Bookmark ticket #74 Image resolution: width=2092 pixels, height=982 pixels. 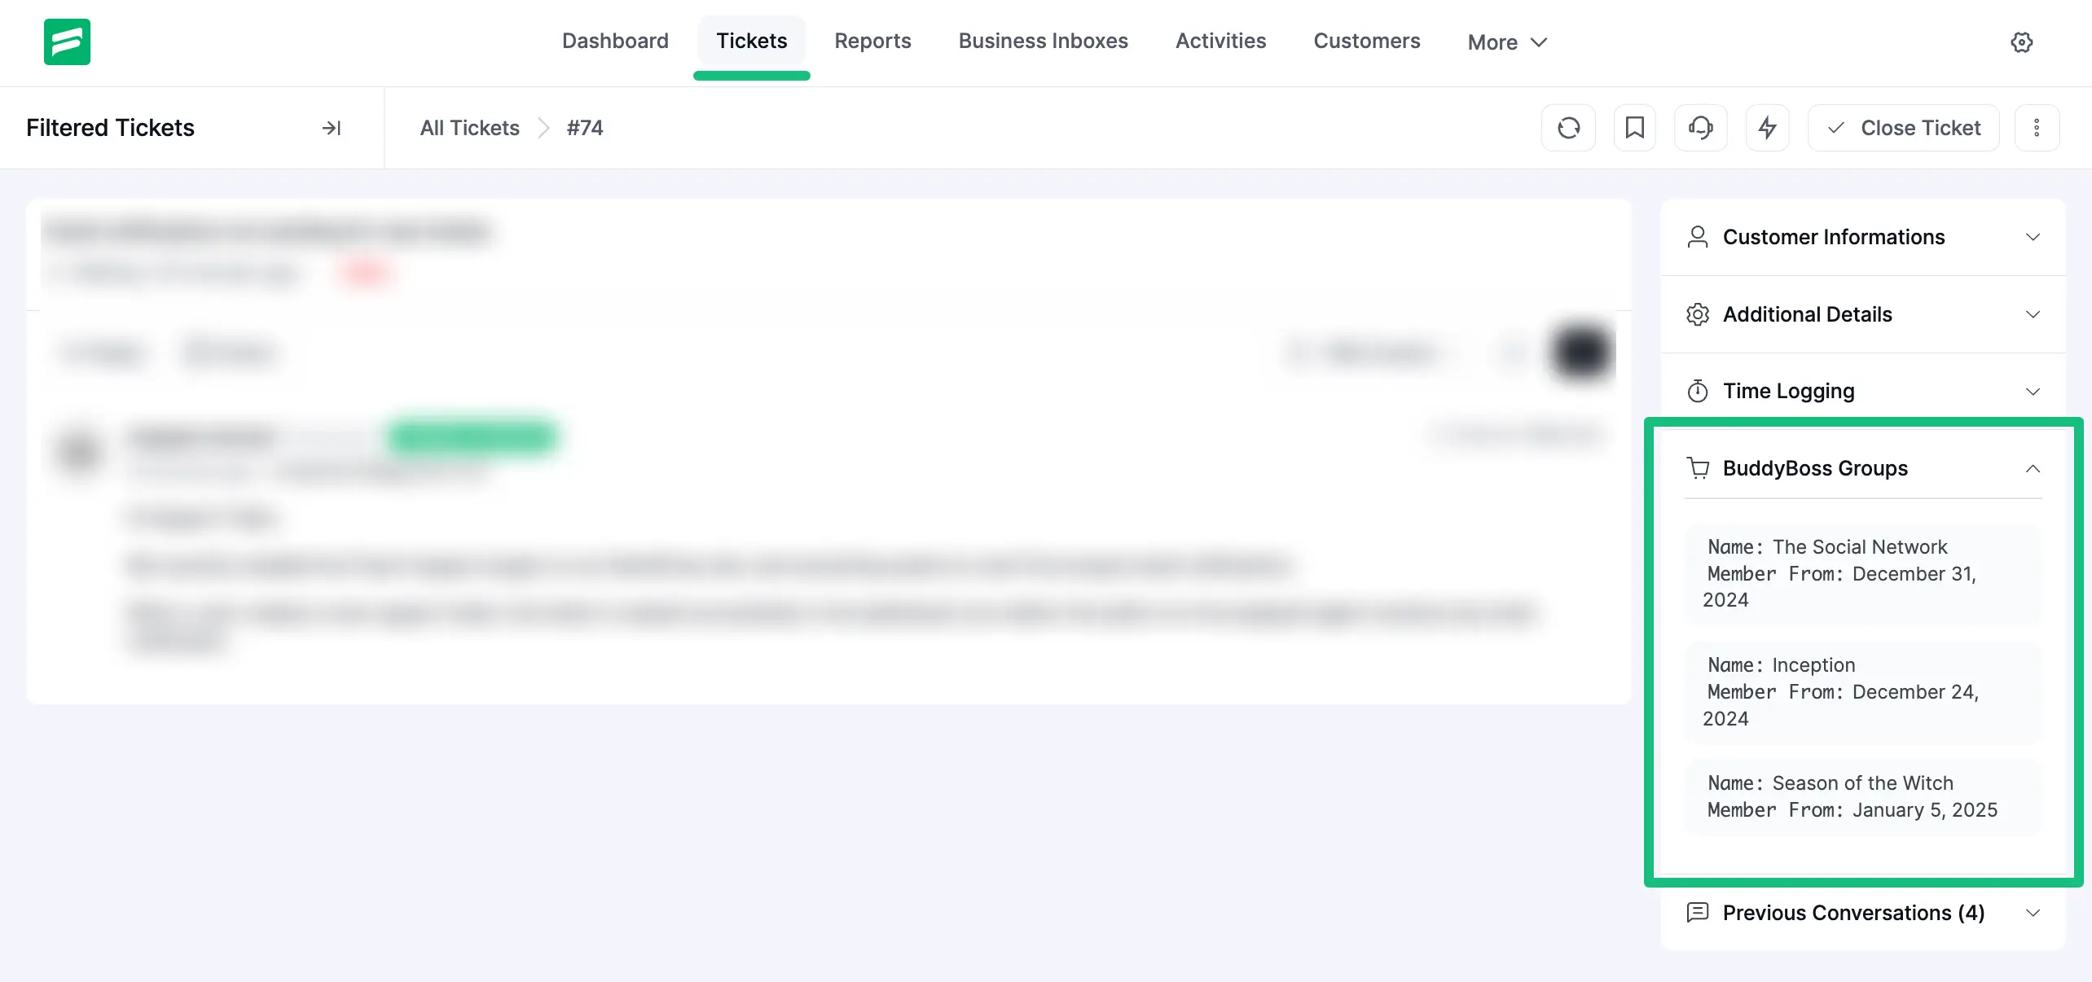[x=1634, y=128]
